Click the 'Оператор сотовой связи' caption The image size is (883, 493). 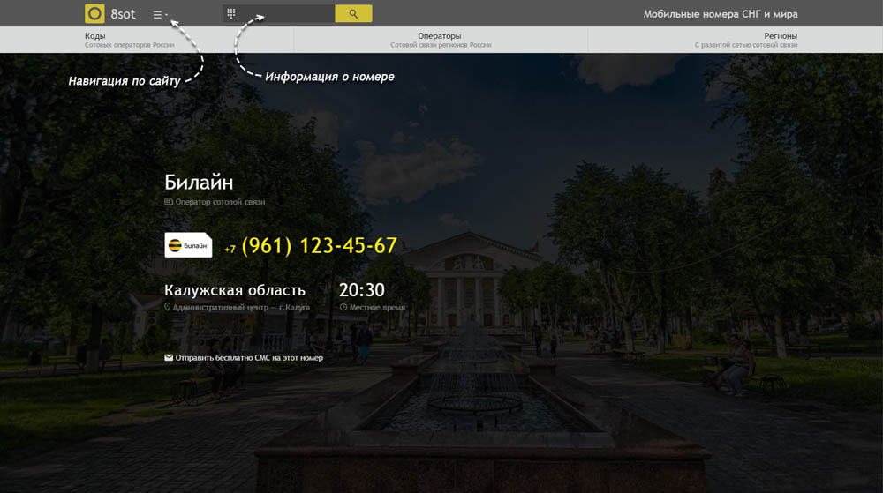pyautogui.click(x=220, y=202)
